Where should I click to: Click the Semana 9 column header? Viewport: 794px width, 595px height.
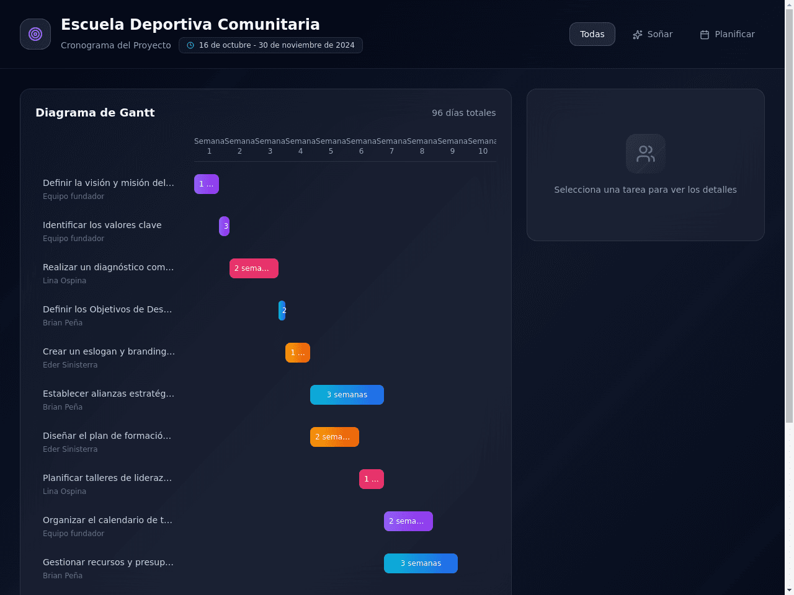click(x=452, y=146)
